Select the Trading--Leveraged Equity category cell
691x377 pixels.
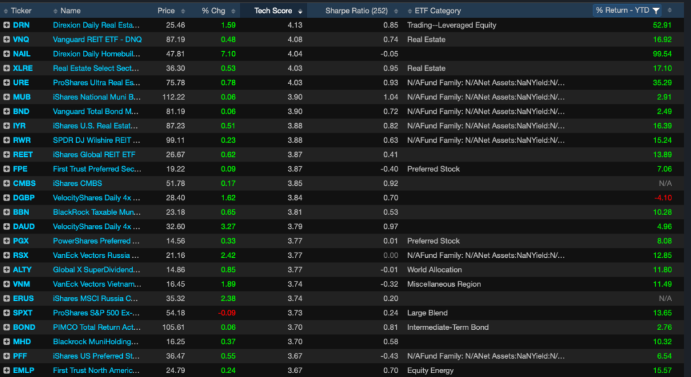[451, 25]
